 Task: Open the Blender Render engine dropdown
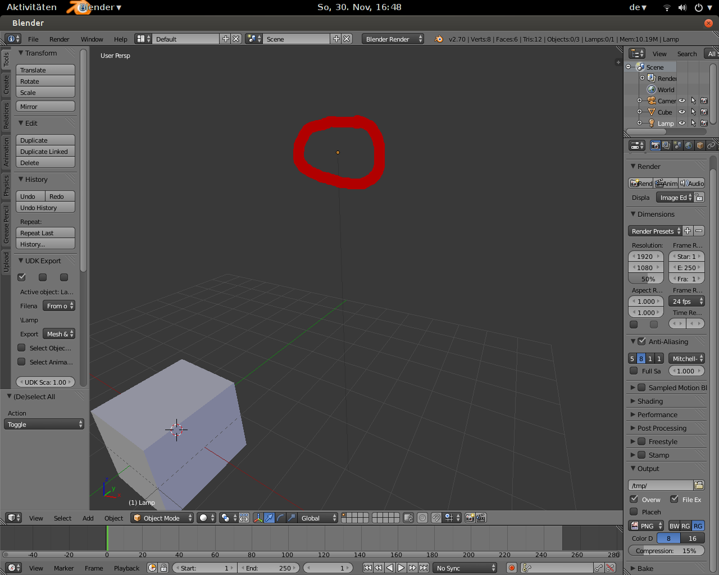[x=393, y=39]
